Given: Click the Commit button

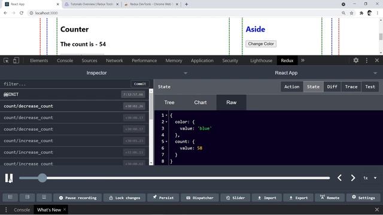Looking at the screenshot, I should 139,84.
